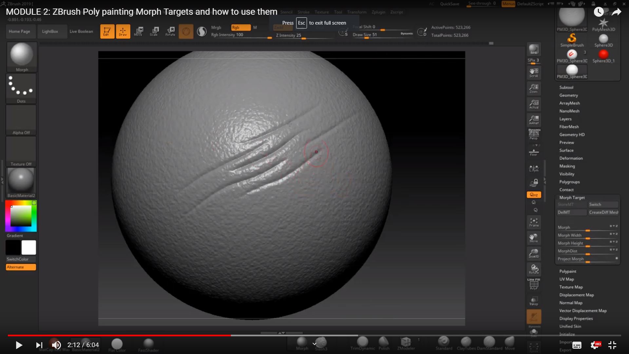Screen dimensions: 629x354
Task: Click the Zoom3D button
Action: point(534,253)
